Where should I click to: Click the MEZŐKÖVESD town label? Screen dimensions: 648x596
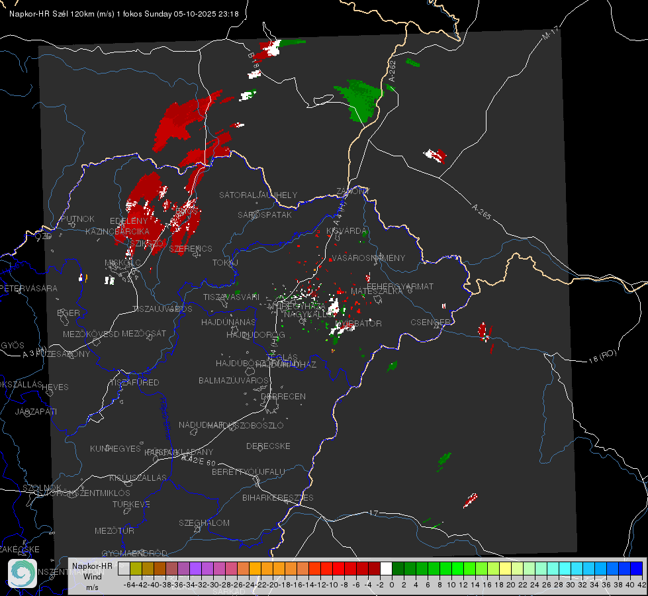pos(91,334)
